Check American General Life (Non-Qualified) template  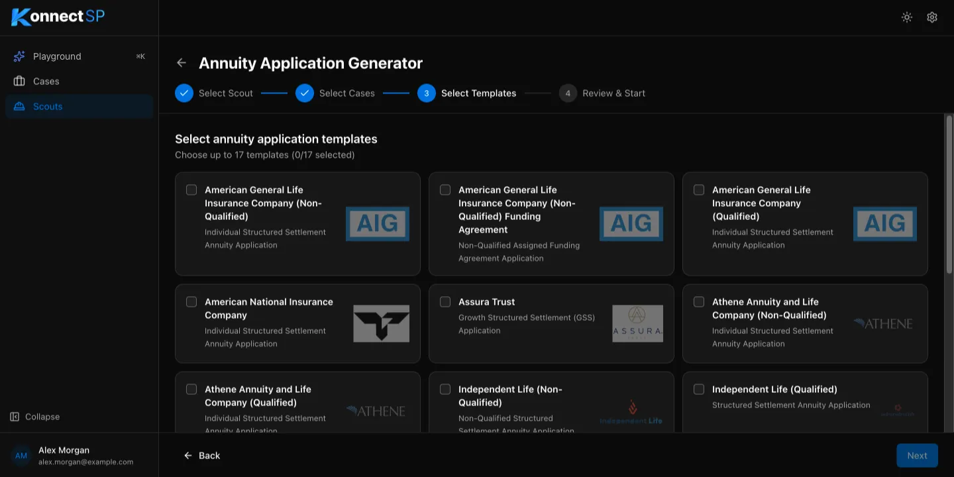click(x=191, y=189)
